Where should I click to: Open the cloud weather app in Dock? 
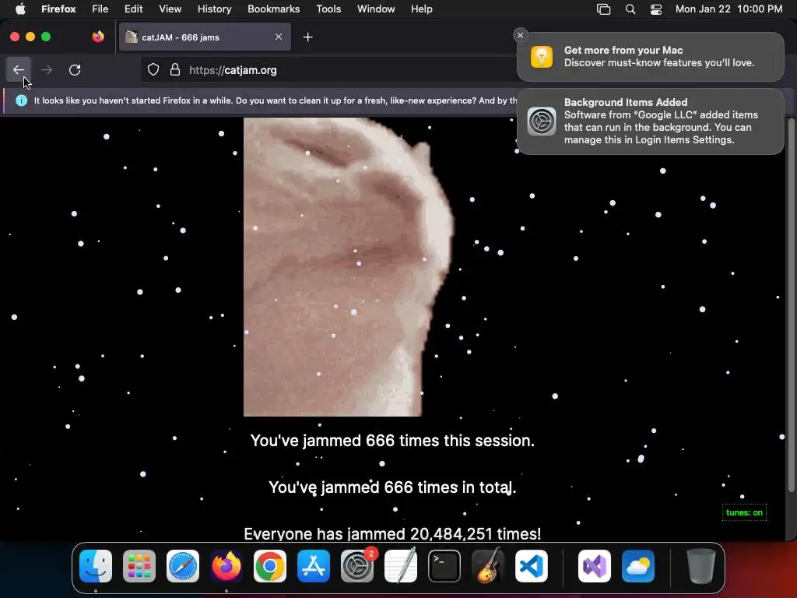tap(638, 565)
